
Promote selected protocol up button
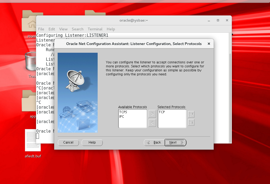pyautogui.click(x=191, y=114)
